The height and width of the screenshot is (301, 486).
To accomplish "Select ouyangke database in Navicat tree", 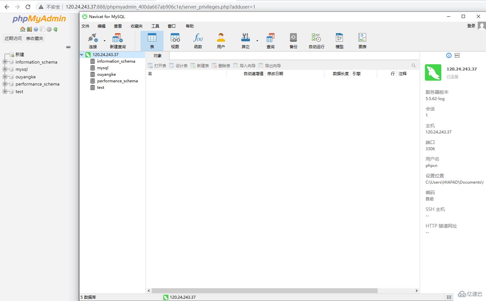I will click(x=106, y=74).
